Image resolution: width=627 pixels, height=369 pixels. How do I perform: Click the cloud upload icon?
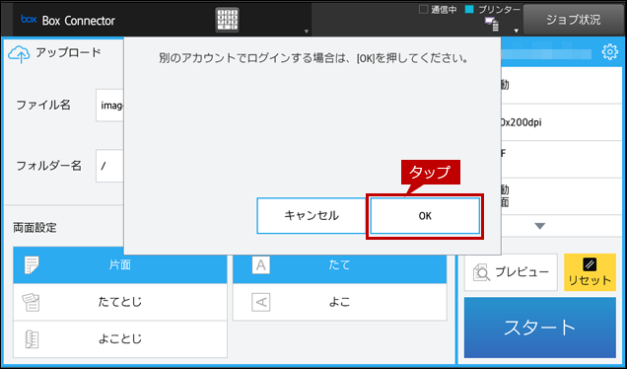(x=19, y=54)
